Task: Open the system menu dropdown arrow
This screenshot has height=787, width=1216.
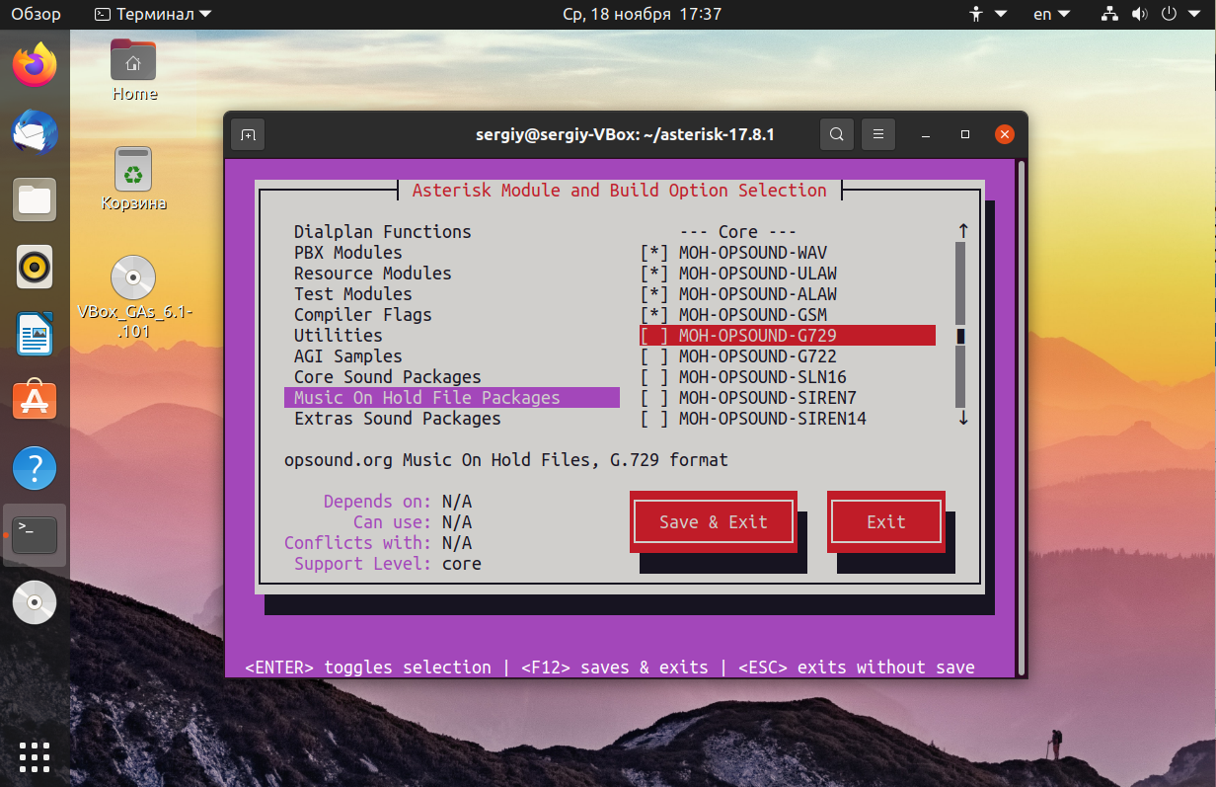Action: tap(1195, 14)
